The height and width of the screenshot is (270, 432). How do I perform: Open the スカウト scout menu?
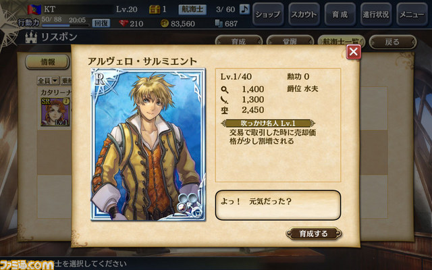tap(304, 14)
